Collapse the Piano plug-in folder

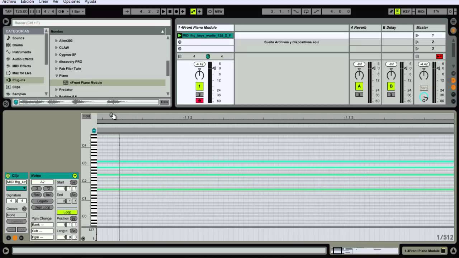tap(56, 76)
